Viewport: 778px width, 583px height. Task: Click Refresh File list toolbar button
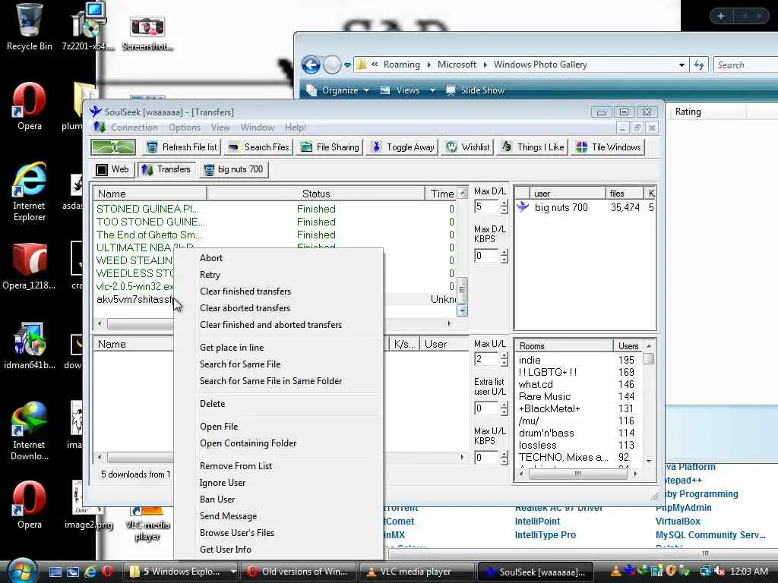tap(182, 147)
